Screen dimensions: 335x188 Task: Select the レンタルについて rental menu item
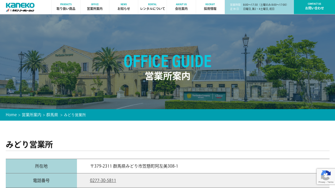tap(152, 7)
